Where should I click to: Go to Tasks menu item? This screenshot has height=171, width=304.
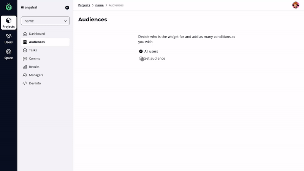(45, 50)
